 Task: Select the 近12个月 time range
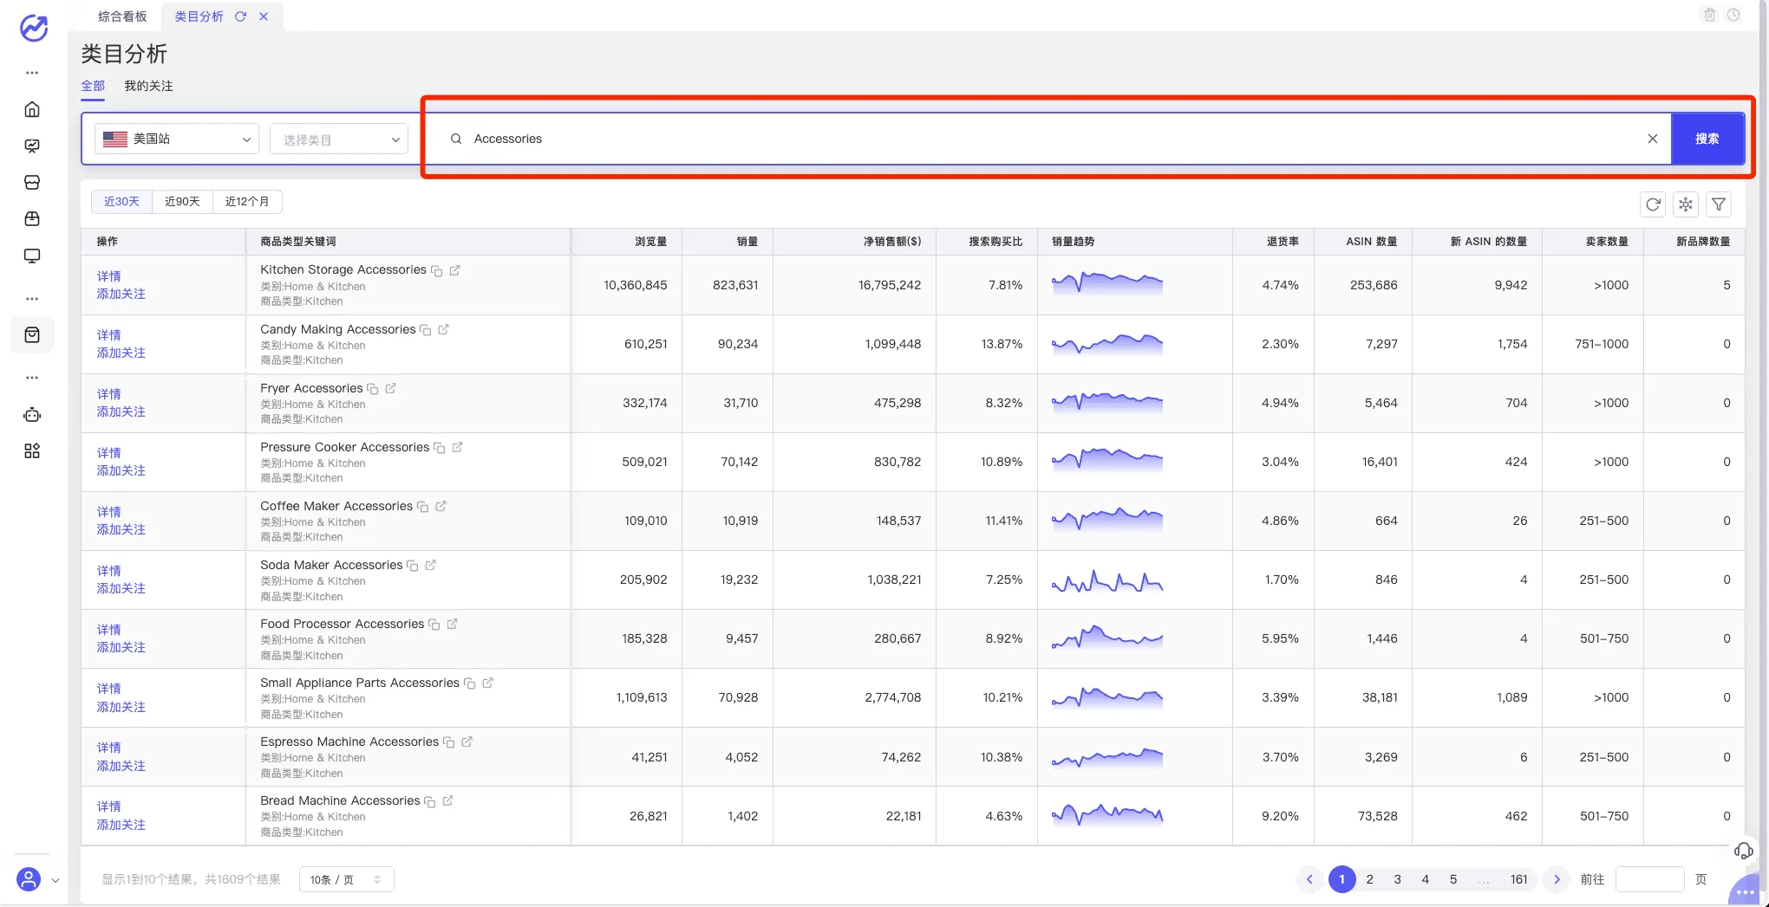(x=247, y=202)
